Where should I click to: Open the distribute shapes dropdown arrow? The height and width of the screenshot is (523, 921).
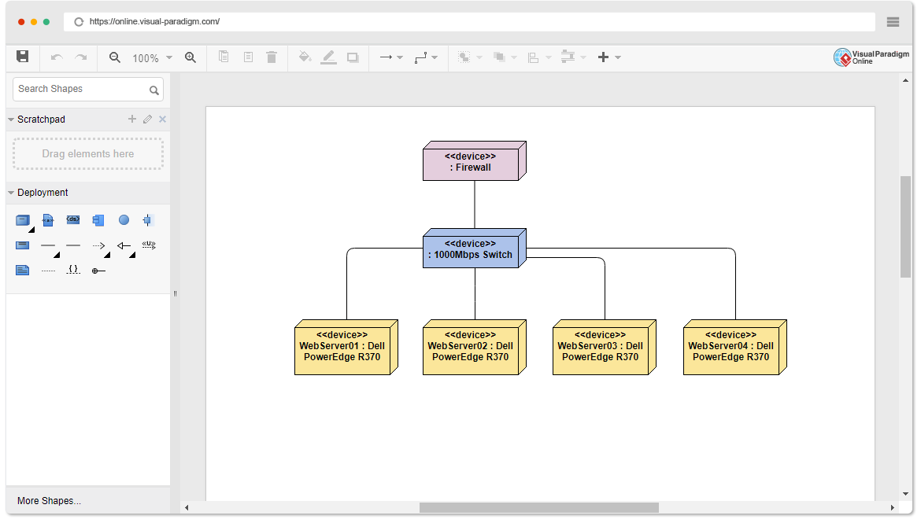[x=583, y=57]
